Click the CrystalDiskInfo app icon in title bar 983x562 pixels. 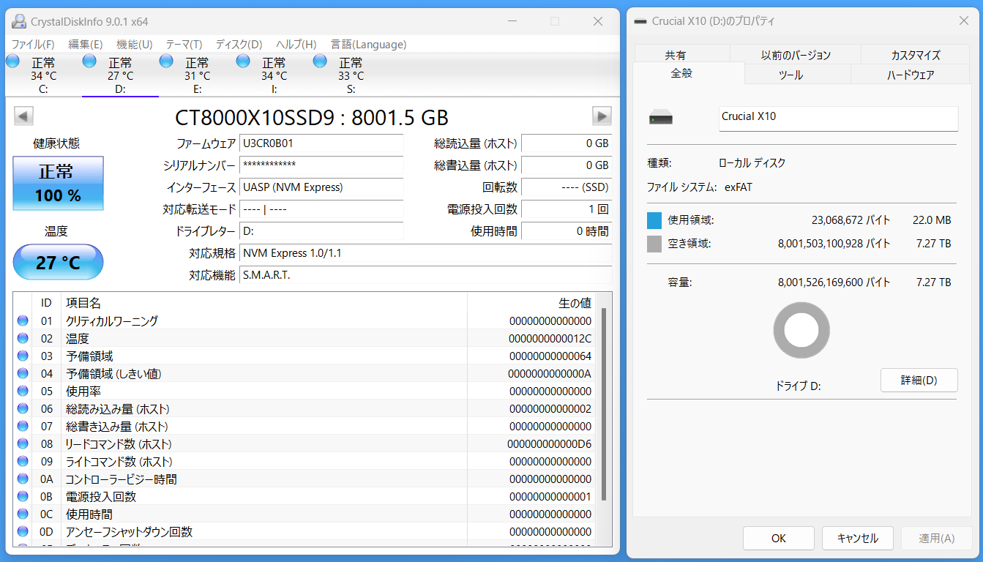point(19,21)
